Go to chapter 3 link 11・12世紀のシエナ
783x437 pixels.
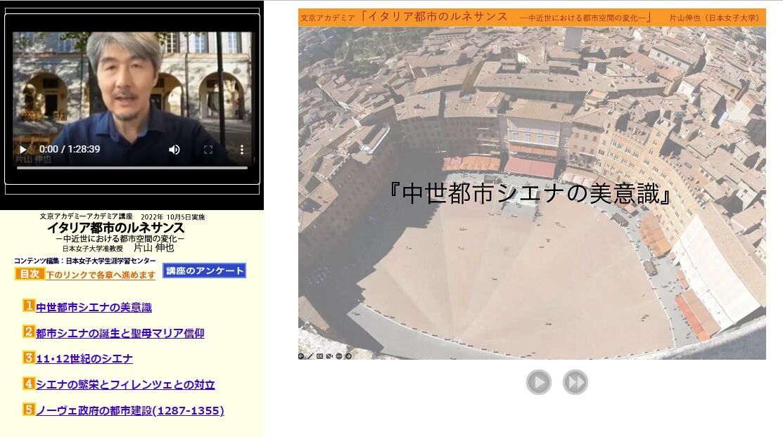pos(84,359)
